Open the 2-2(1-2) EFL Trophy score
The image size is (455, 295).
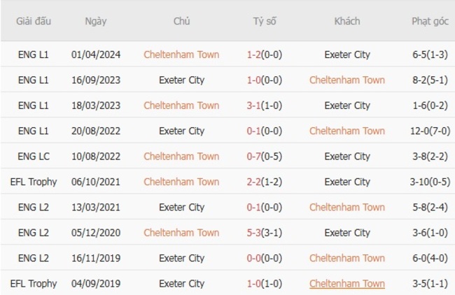[265, 182]
